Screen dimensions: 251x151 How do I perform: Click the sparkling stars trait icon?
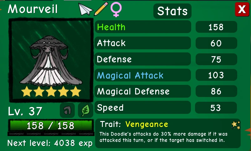pyautogui.click(x=236, y=125)
